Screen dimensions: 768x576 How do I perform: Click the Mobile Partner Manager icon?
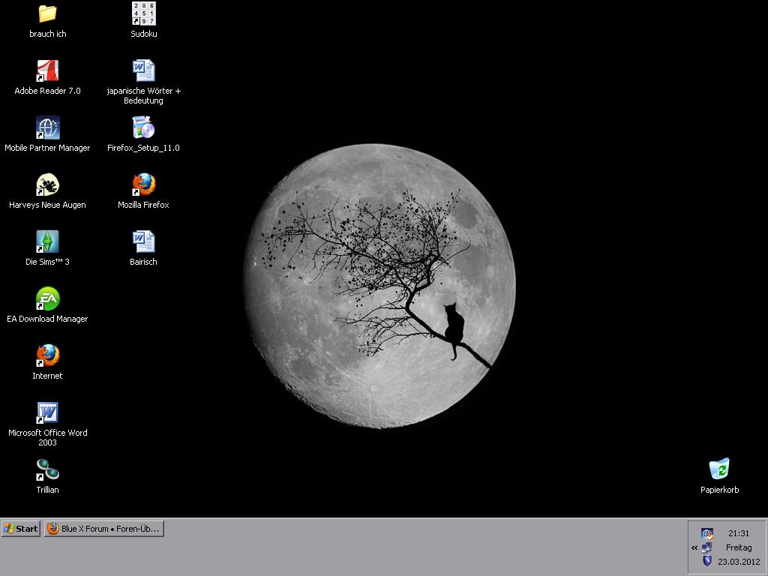click(47, 128)
